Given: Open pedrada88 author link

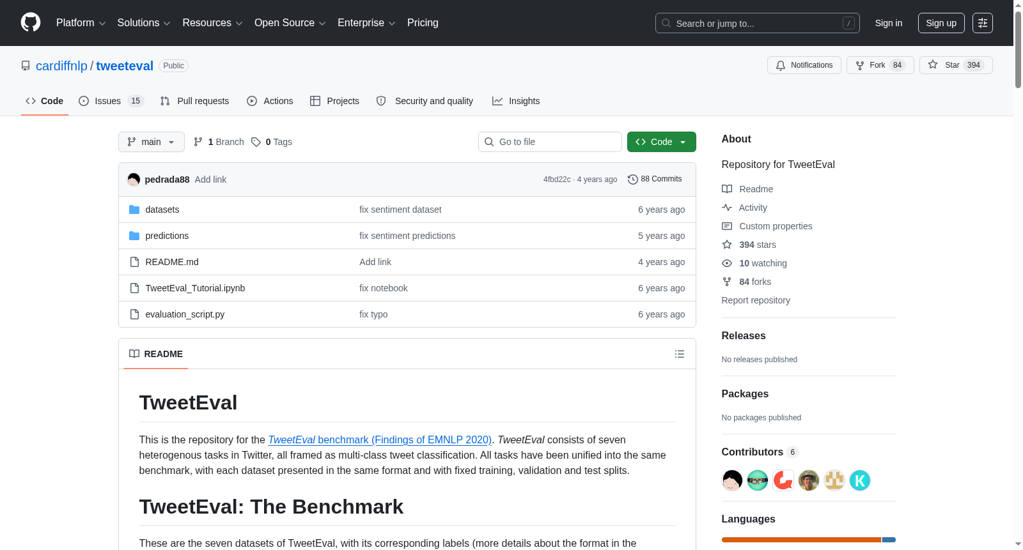Looking at the screenshot, I should (x=168, y=180).
